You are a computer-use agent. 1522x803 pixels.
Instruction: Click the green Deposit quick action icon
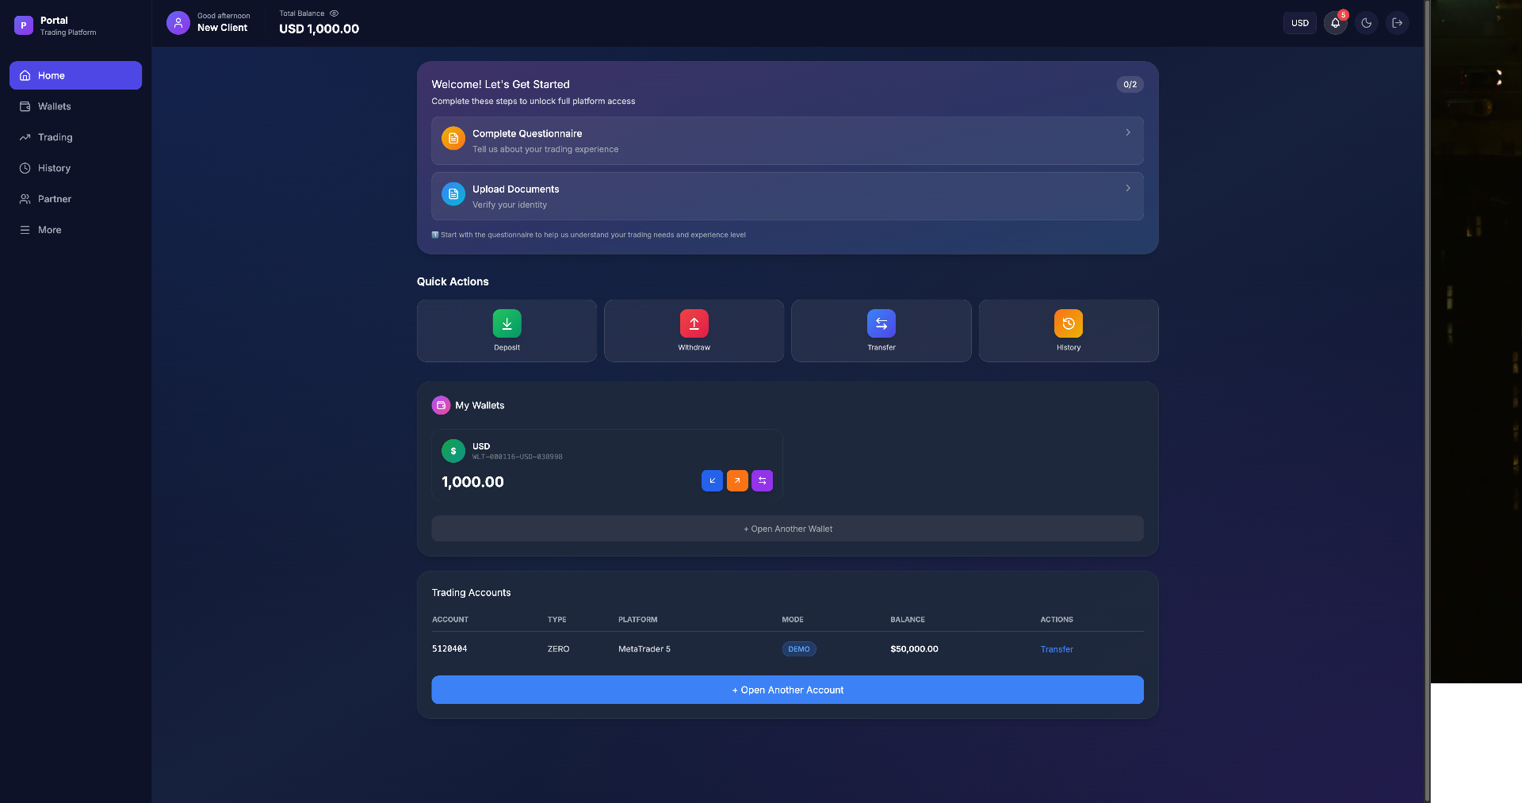point(507,323)
